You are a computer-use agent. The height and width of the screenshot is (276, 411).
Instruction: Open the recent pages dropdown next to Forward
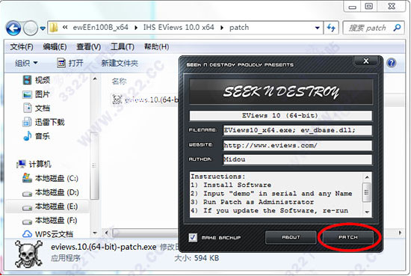(43, 28)
